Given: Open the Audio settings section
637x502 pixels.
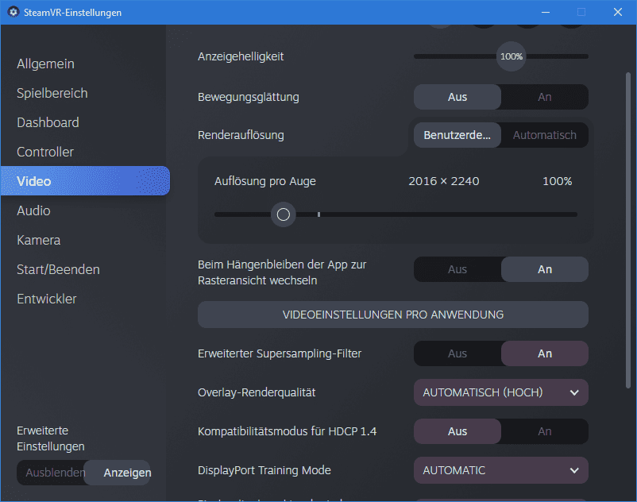Looking at the screenshot, I should [x=33, y=210].
